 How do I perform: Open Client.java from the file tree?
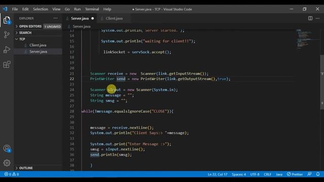38,45
